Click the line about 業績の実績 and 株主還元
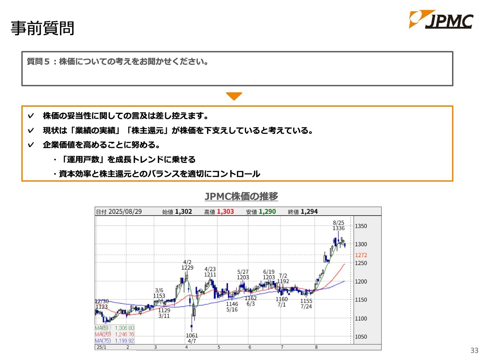483x362 pixels. 178,130
